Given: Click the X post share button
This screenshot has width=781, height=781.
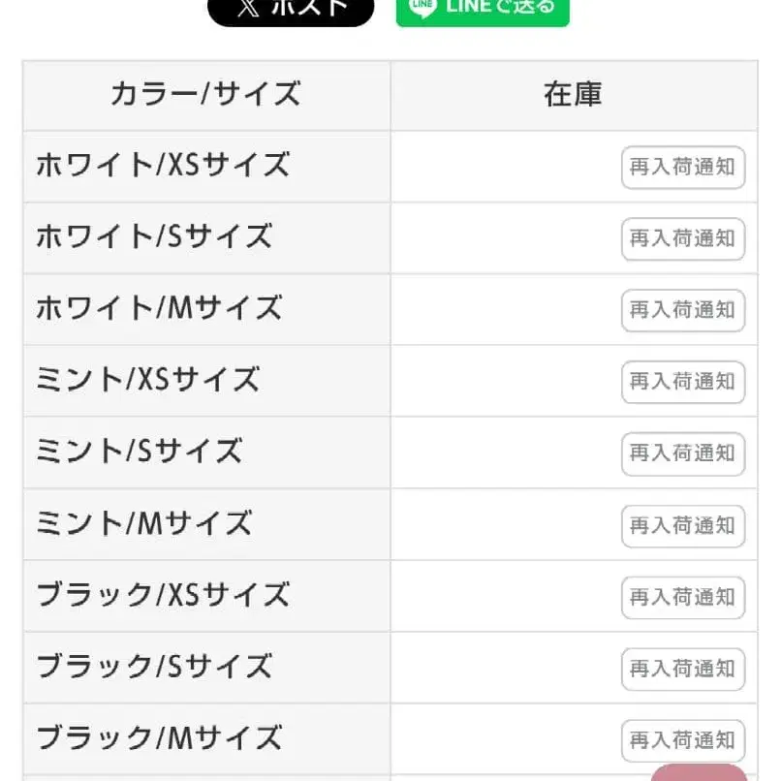Looking at the screenshot, I should tap(291, 11).
